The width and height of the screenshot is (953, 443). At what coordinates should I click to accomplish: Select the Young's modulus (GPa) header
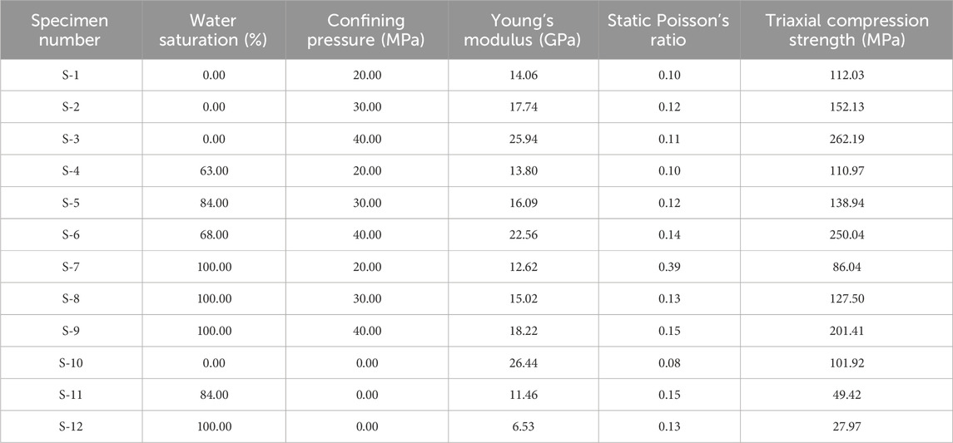[x=523, y=29]
